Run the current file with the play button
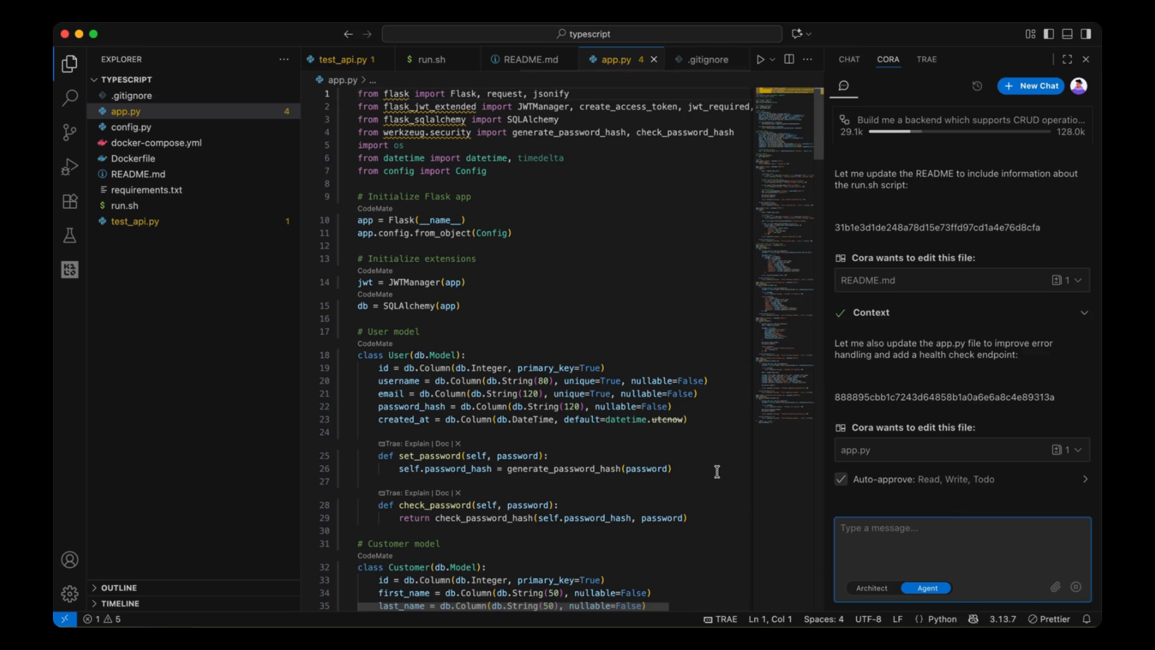The height and width of the screenshot is (650, 1155). [760, 59]
